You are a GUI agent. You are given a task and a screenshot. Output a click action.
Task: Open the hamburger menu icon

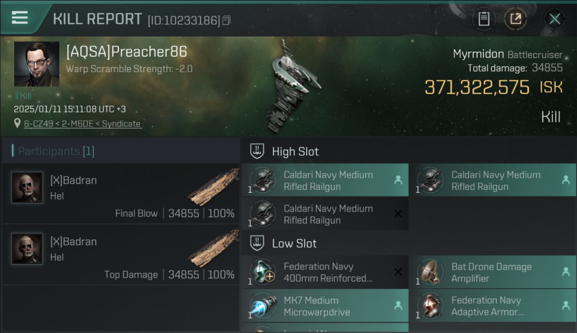click(20, 18)
